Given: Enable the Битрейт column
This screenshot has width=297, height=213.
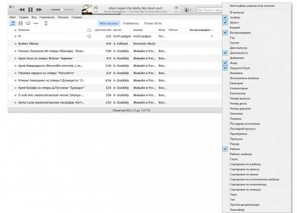Looking at the screenshot, I should 235,28.
